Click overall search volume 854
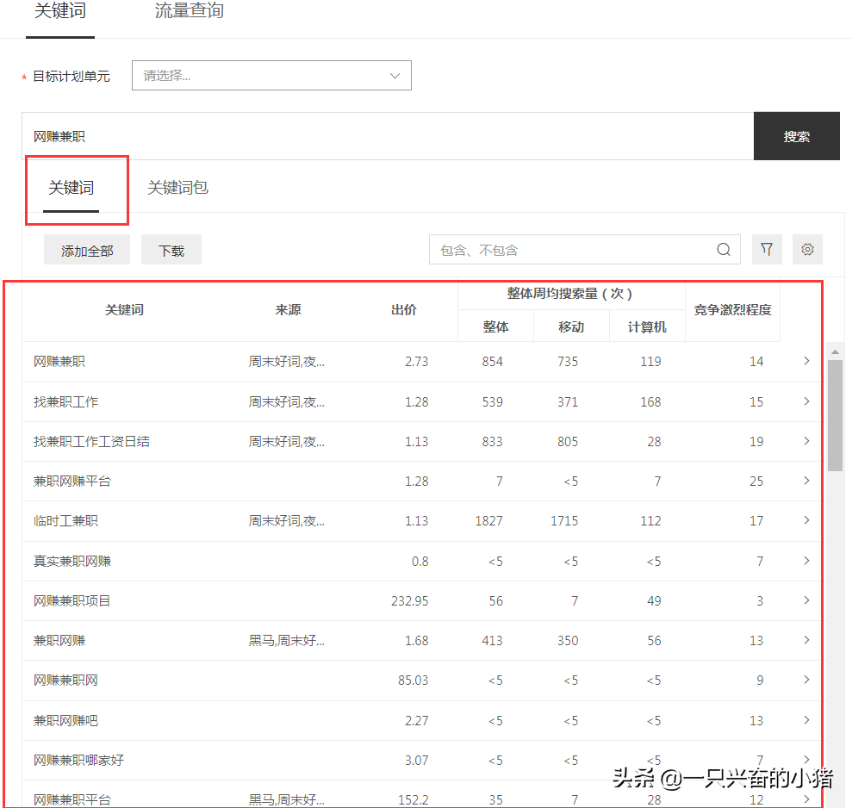The height and width of the screenshot is (808, 852). (492, 361)
